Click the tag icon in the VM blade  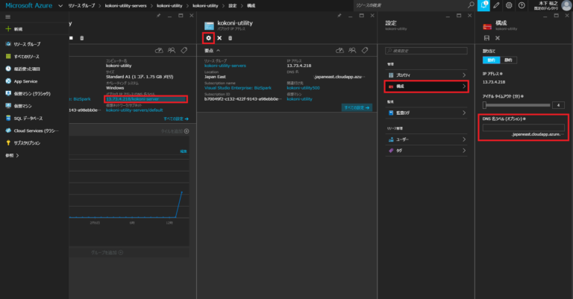coord(184,51)
